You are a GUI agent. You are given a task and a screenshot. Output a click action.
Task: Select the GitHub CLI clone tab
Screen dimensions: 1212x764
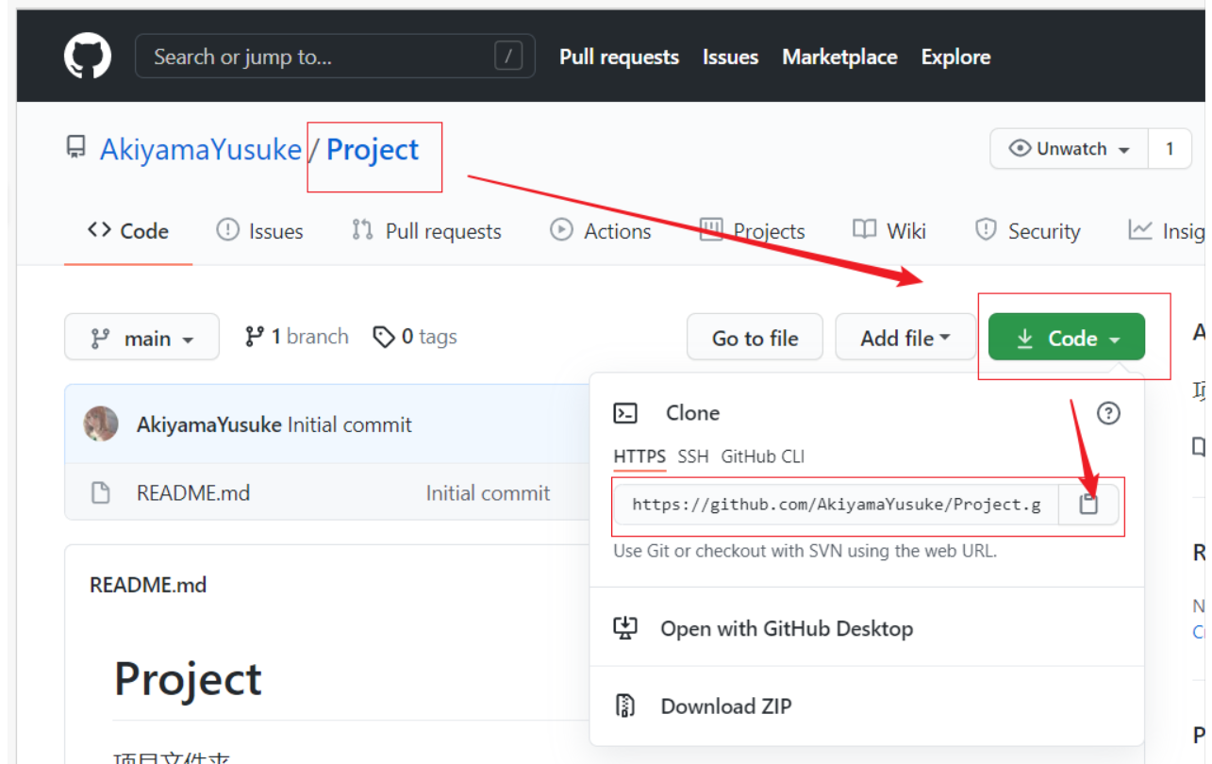(763, 457)
